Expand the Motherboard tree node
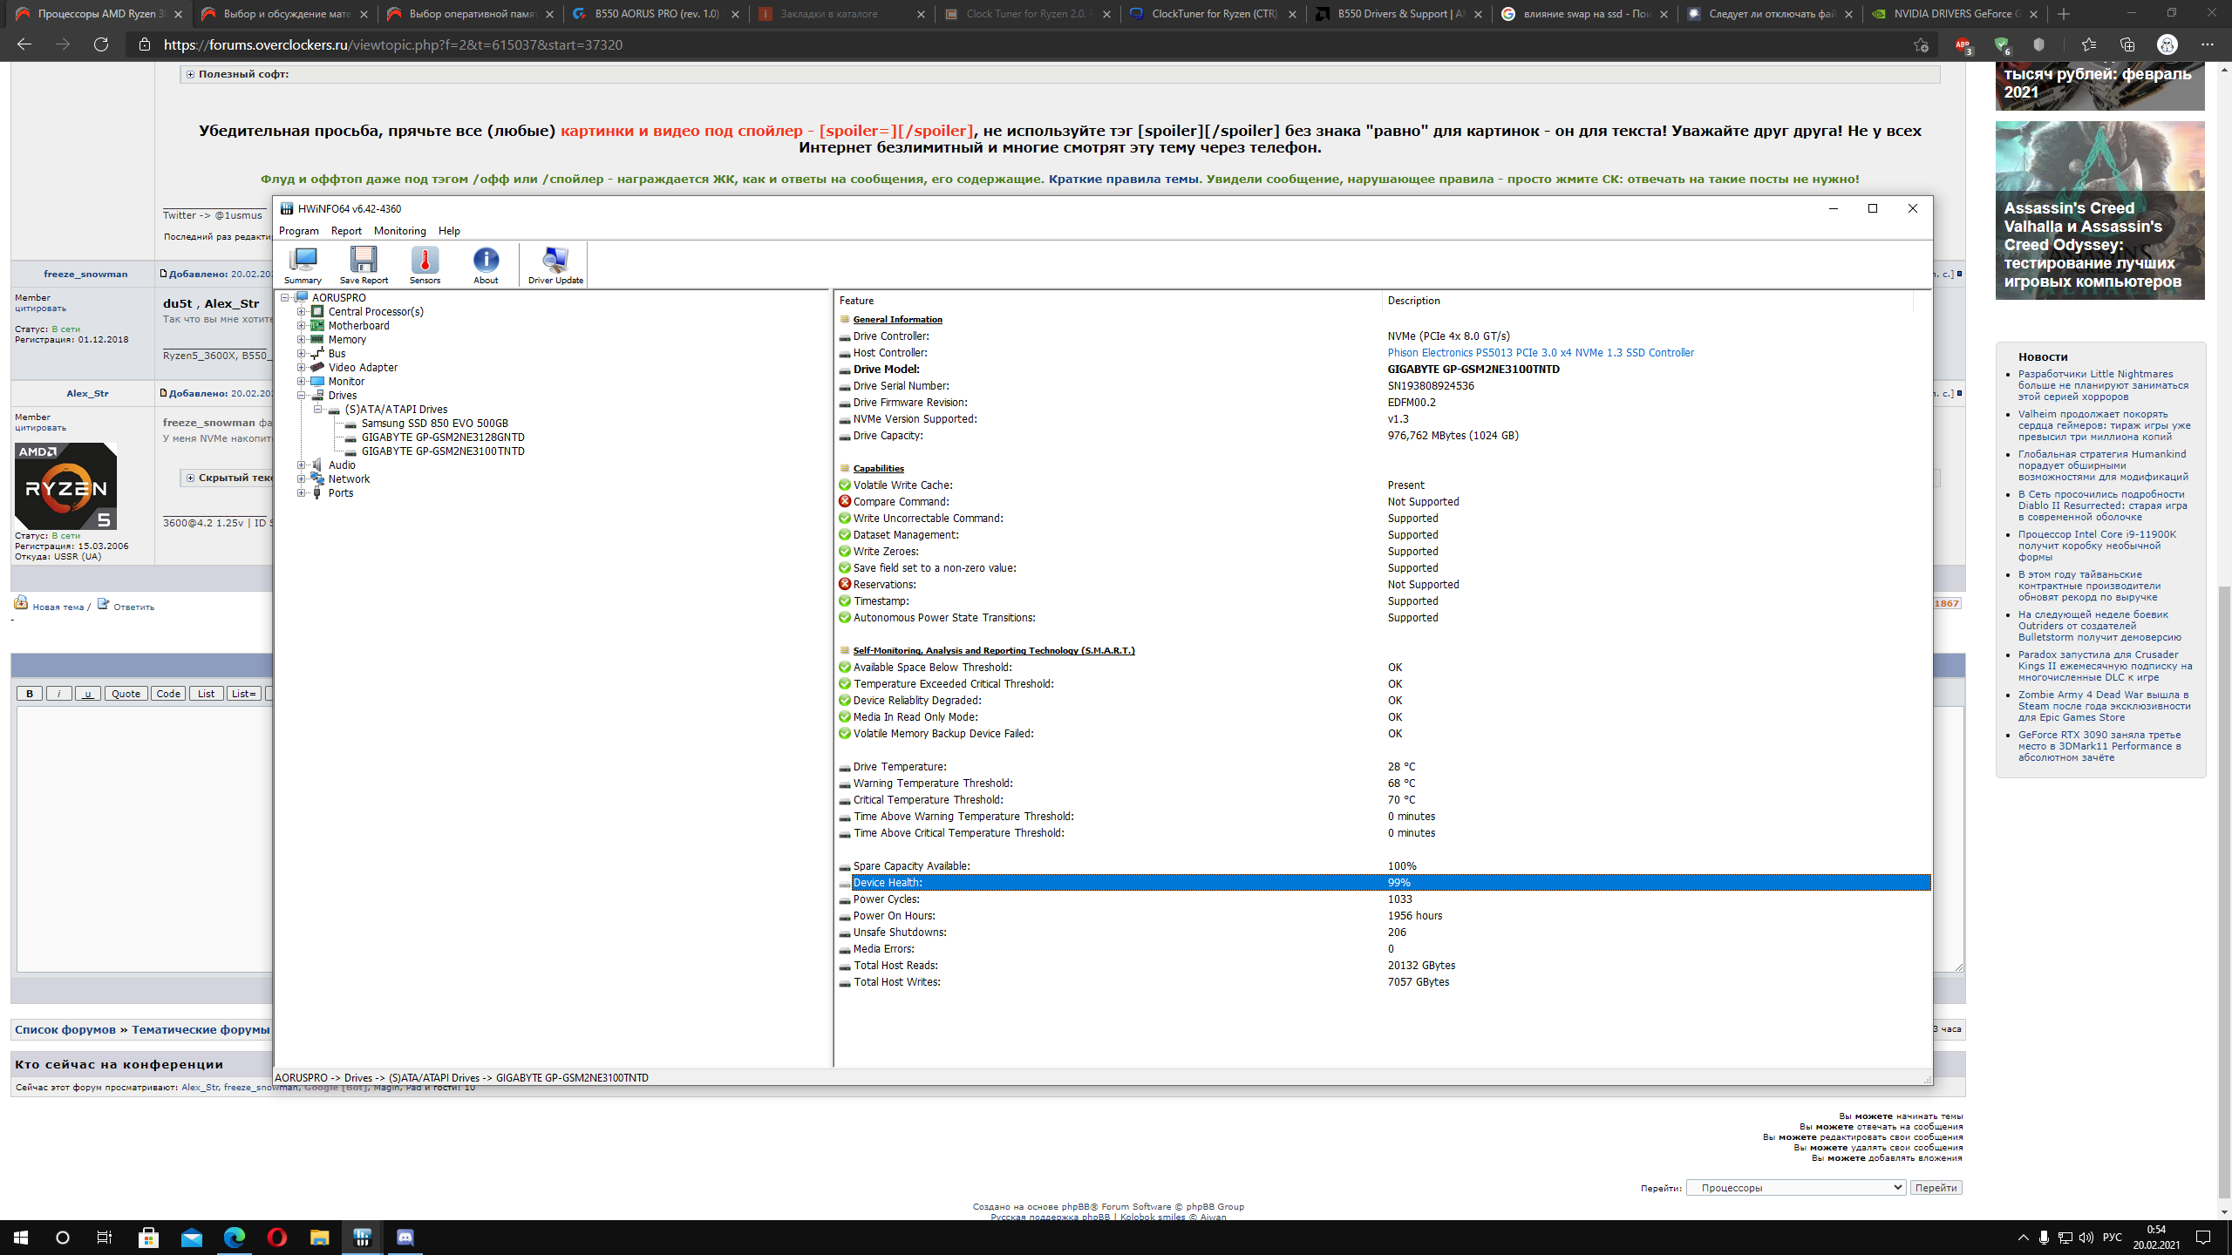Image resolution: width=2232 pixels, height=1255 pixels. click(x=302, y=326)
